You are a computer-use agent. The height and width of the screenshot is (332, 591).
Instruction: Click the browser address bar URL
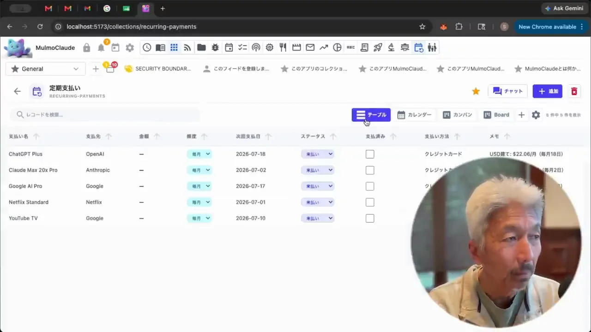pyautogui.click(x=132, y=27)
